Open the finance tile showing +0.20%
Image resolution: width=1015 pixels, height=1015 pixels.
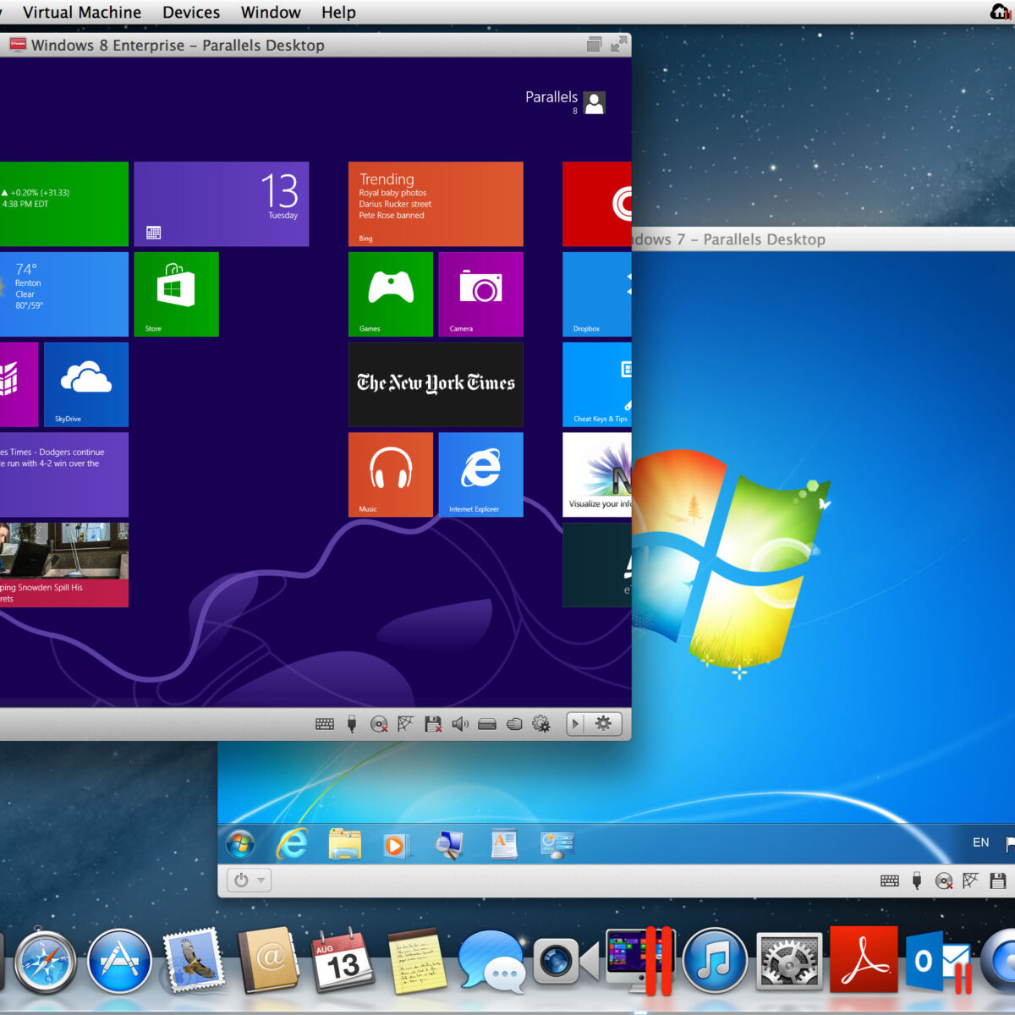click(x=64, y=204)
